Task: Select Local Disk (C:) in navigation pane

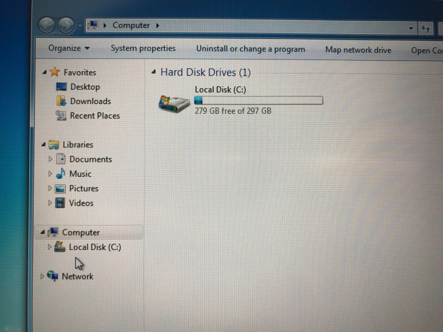Action: click(x=95, y=247)
